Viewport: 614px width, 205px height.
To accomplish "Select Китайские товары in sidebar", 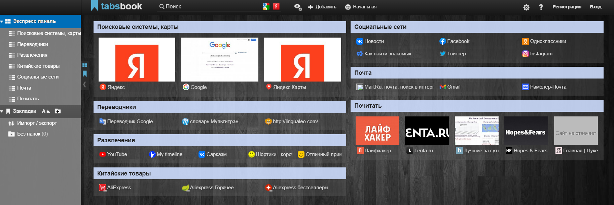I will pos(34,66).
